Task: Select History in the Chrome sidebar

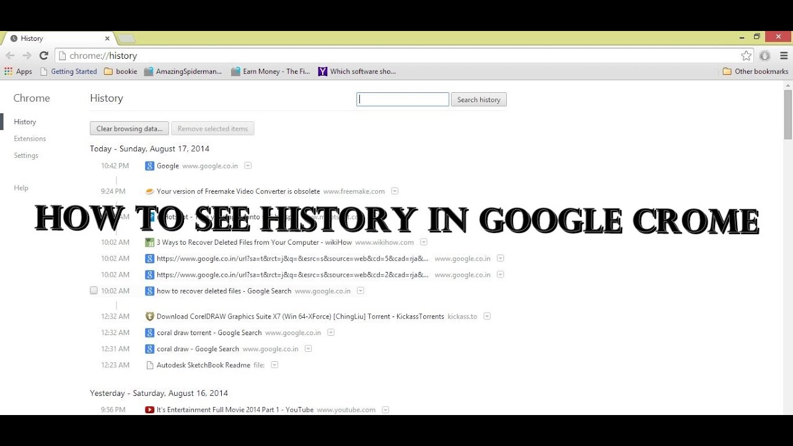Action: click(25, 122)
